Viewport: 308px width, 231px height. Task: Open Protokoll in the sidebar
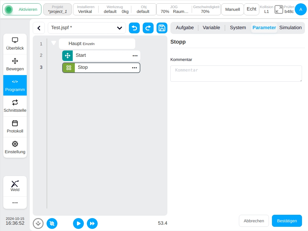click(15, 127)
